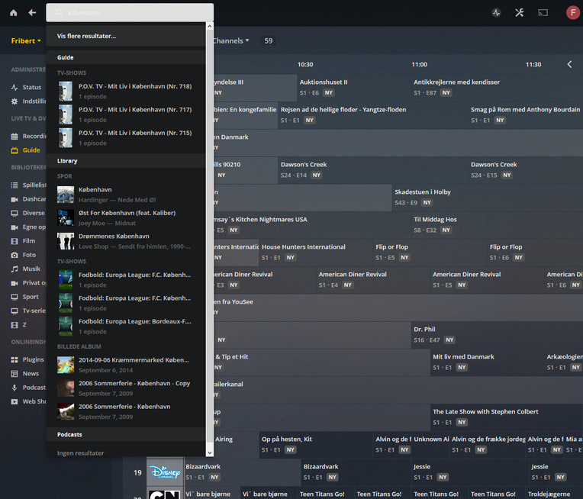Select Dr. Phil S16 E47 program
The width and height of the screenshot is (583, 499).
pos(497,335)
